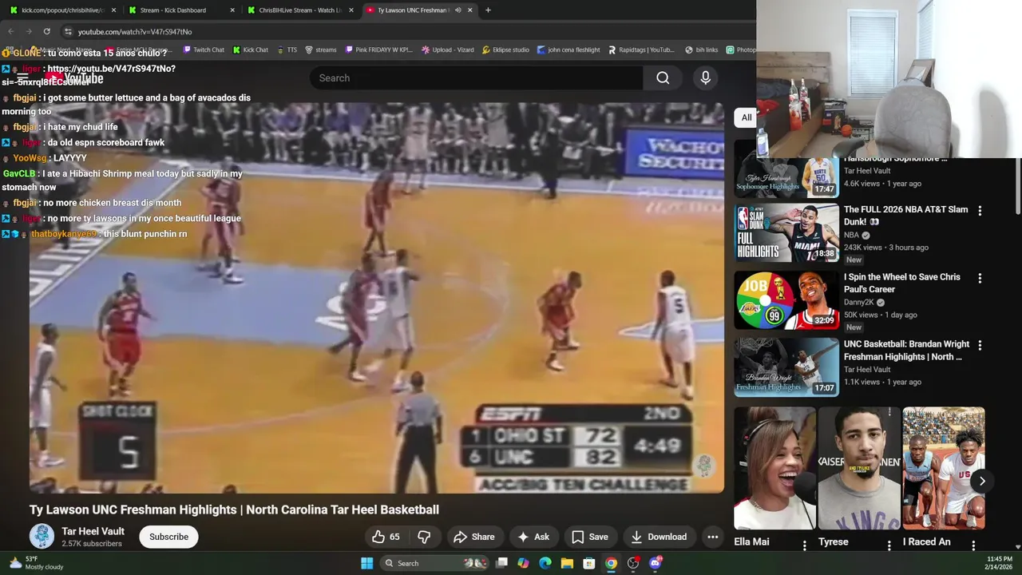
Task: Launch Microsoft Edge from the taskbar
Action: click(x=545, y=563)
